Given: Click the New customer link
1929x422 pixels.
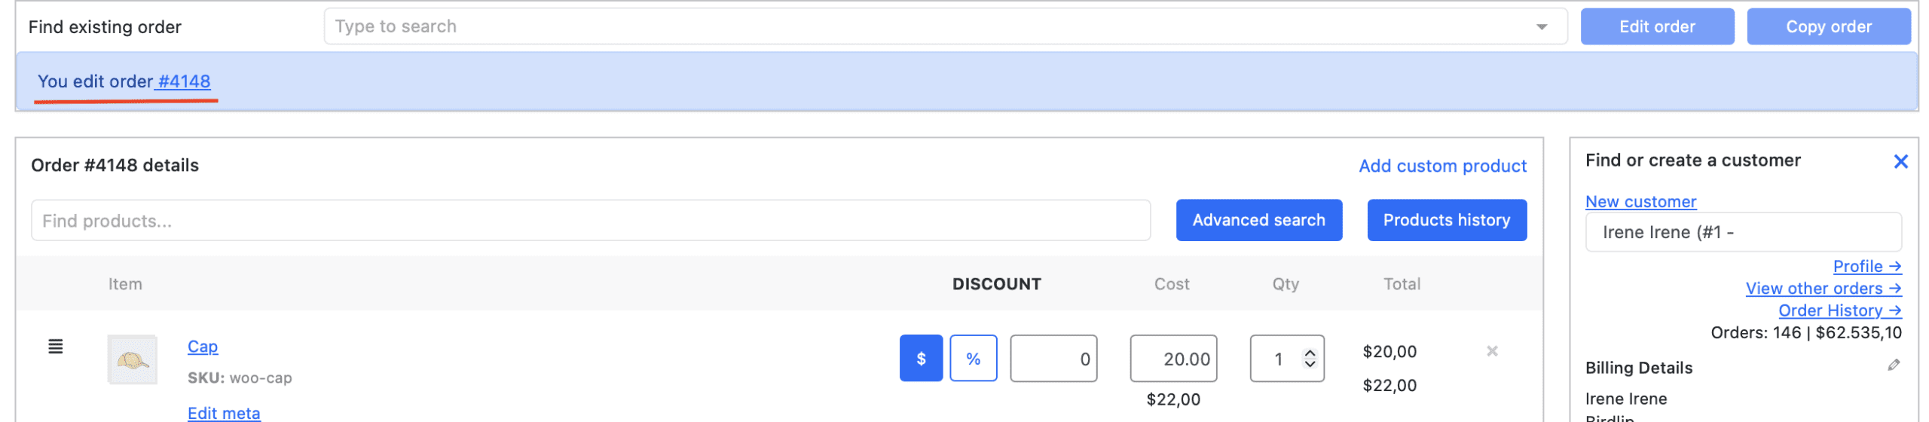Looking at the screenshot, I should pos(1640,202).
